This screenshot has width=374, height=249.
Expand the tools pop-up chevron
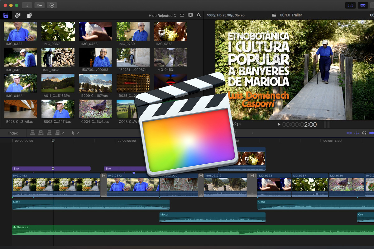pyautogui.click(x=78, y=133)
